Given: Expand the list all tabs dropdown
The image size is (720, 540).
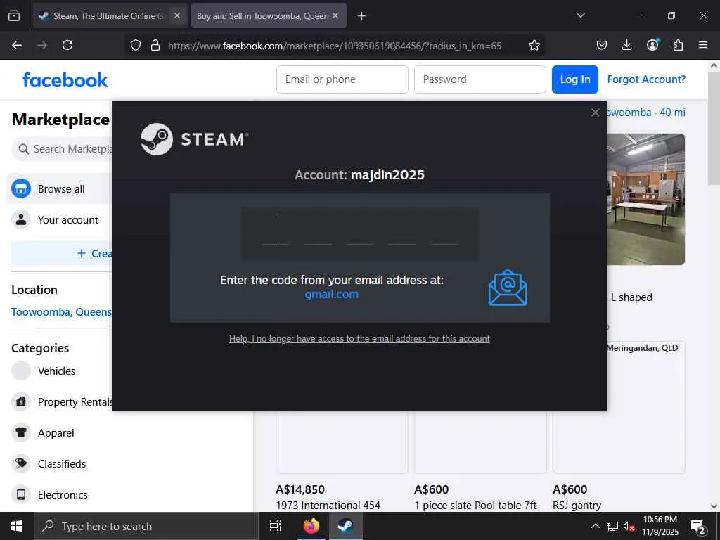Looking at the screenshot, I should 580,15.
